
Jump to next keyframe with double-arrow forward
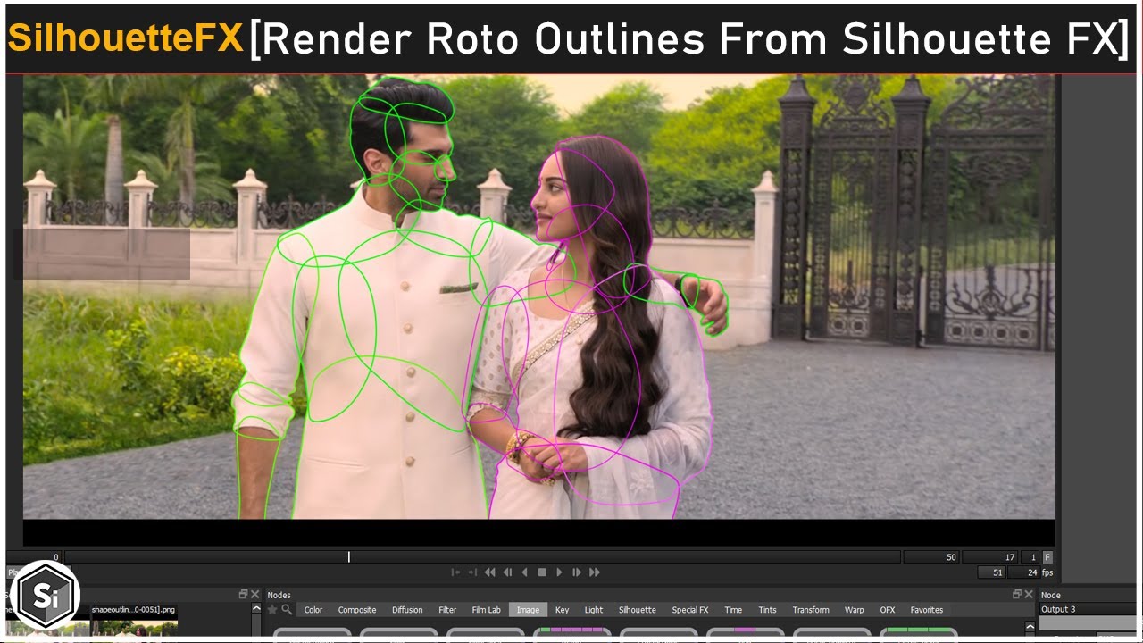(x=594, y=572)
